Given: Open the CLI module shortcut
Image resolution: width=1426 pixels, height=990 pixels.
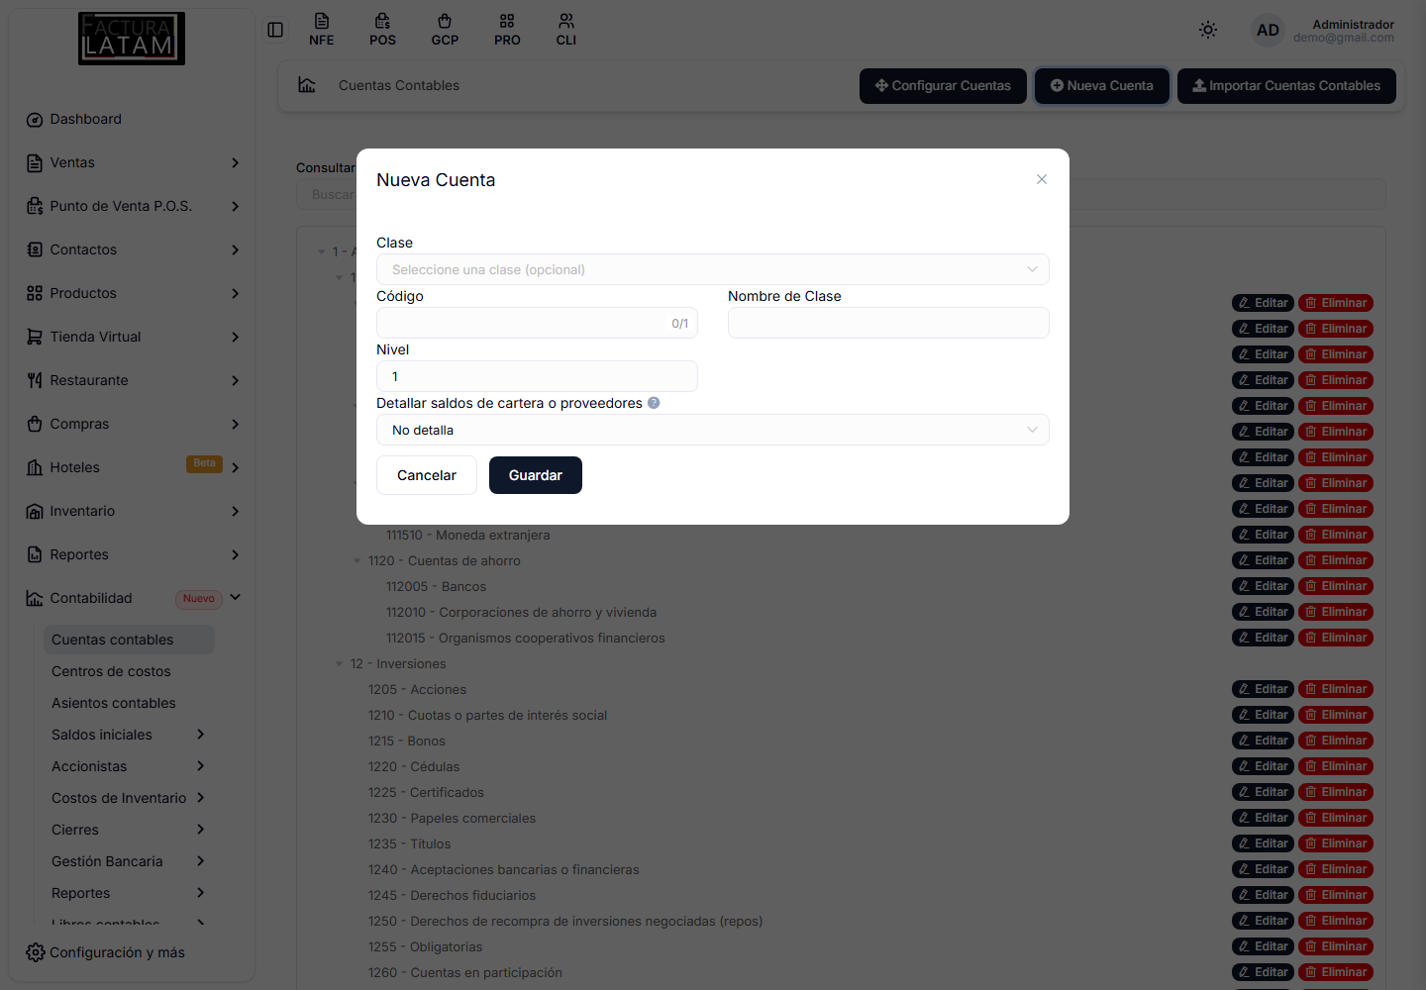Looking at the screenshot, I should (x=565, y=30).
